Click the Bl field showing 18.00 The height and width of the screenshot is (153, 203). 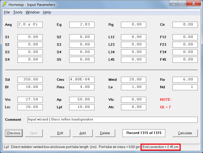pyautogui.click(x=30, y=87)
